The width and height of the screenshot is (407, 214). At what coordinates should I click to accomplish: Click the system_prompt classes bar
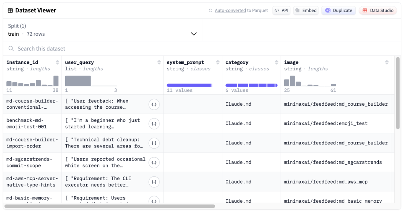[190, 85]
